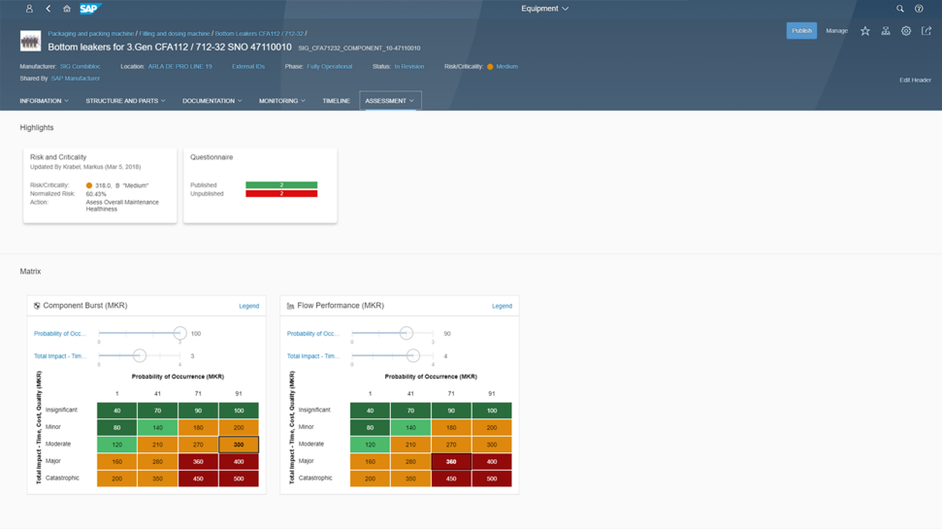The image size is (942, 529).
Task: Select the 450 cell in Flow Performance matrix
Action: pos(451,479)
